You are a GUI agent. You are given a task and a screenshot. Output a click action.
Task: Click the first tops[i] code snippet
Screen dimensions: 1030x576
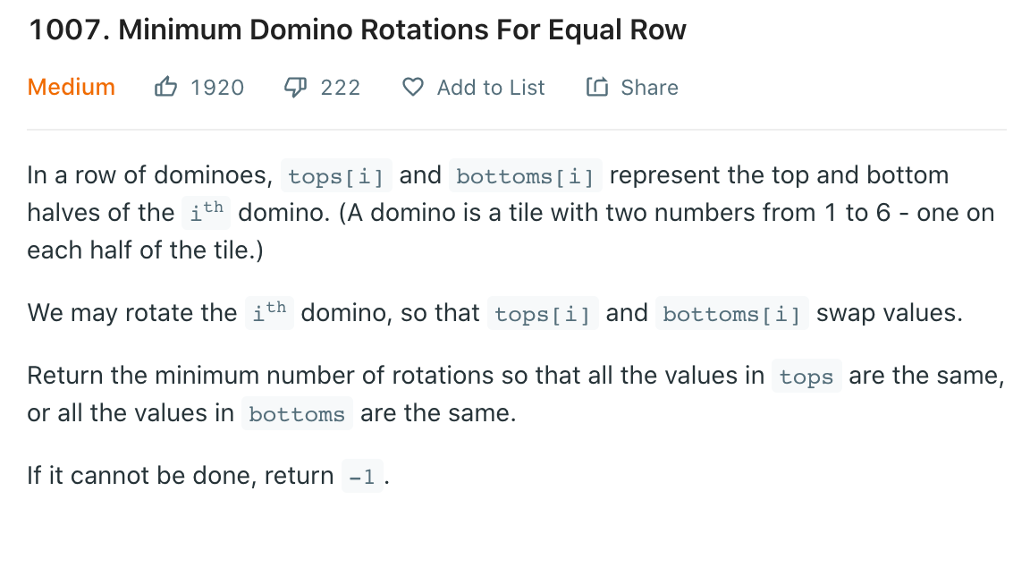pyautogui.click(x=336, y=175)
